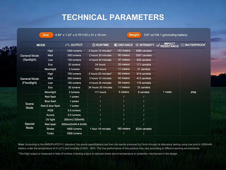
Task: Click the 1 meter impact resistance value
Action: 168,92
